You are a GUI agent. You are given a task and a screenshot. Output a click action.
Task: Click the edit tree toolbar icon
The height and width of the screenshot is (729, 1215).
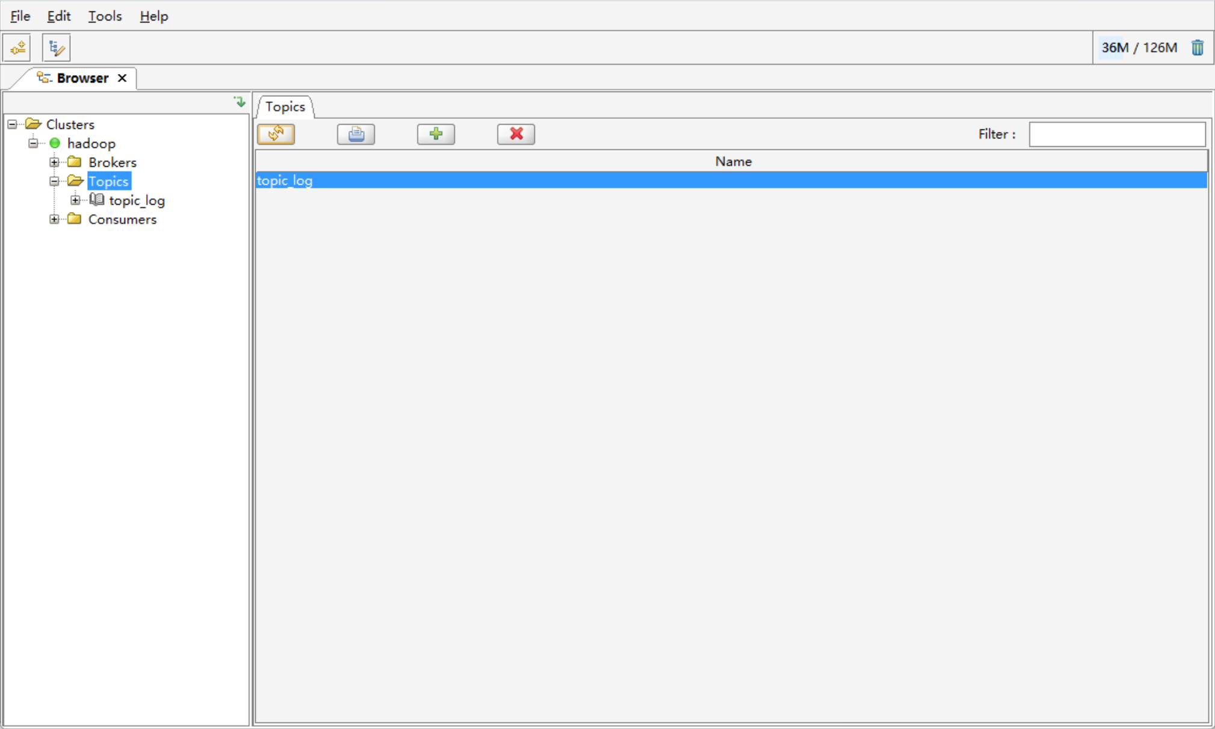[x=57, y=48]
